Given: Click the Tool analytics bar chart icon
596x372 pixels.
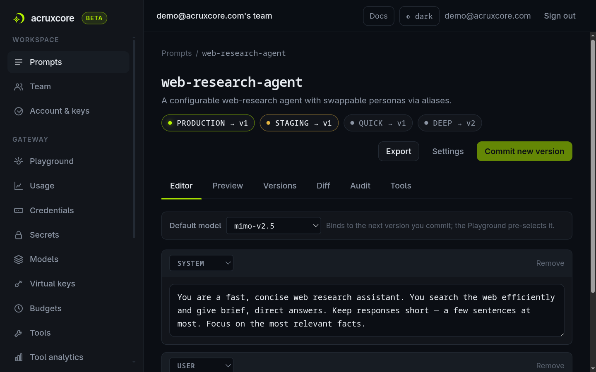Looking at the screenshot, I should [x=19, y=357].
